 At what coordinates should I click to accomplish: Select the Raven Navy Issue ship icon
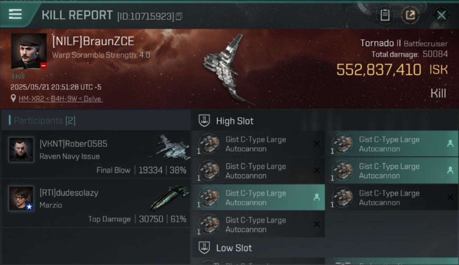[169, 147]
